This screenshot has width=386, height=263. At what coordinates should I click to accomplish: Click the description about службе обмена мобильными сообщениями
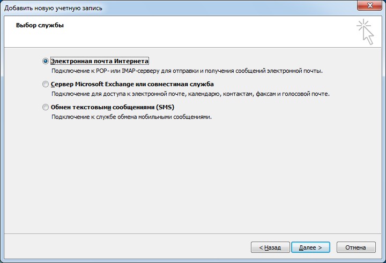(131, 117)
